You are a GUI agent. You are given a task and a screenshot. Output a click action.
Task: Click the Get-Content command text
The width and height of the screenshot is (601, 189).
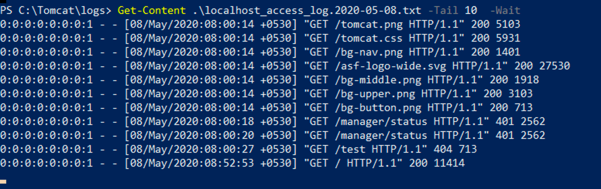tap(152, 10)
